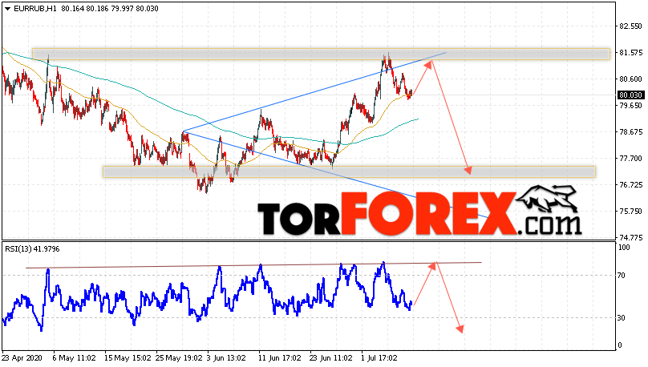Click the RSI 100 scale label
648x367 pixels.
pyautogui.click(x=624, y=248)
